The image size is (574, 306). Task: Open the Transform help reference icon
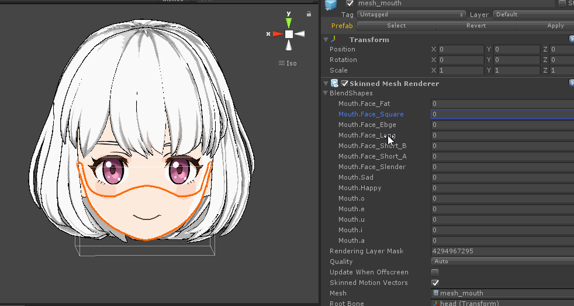click(x=572, y=40)
